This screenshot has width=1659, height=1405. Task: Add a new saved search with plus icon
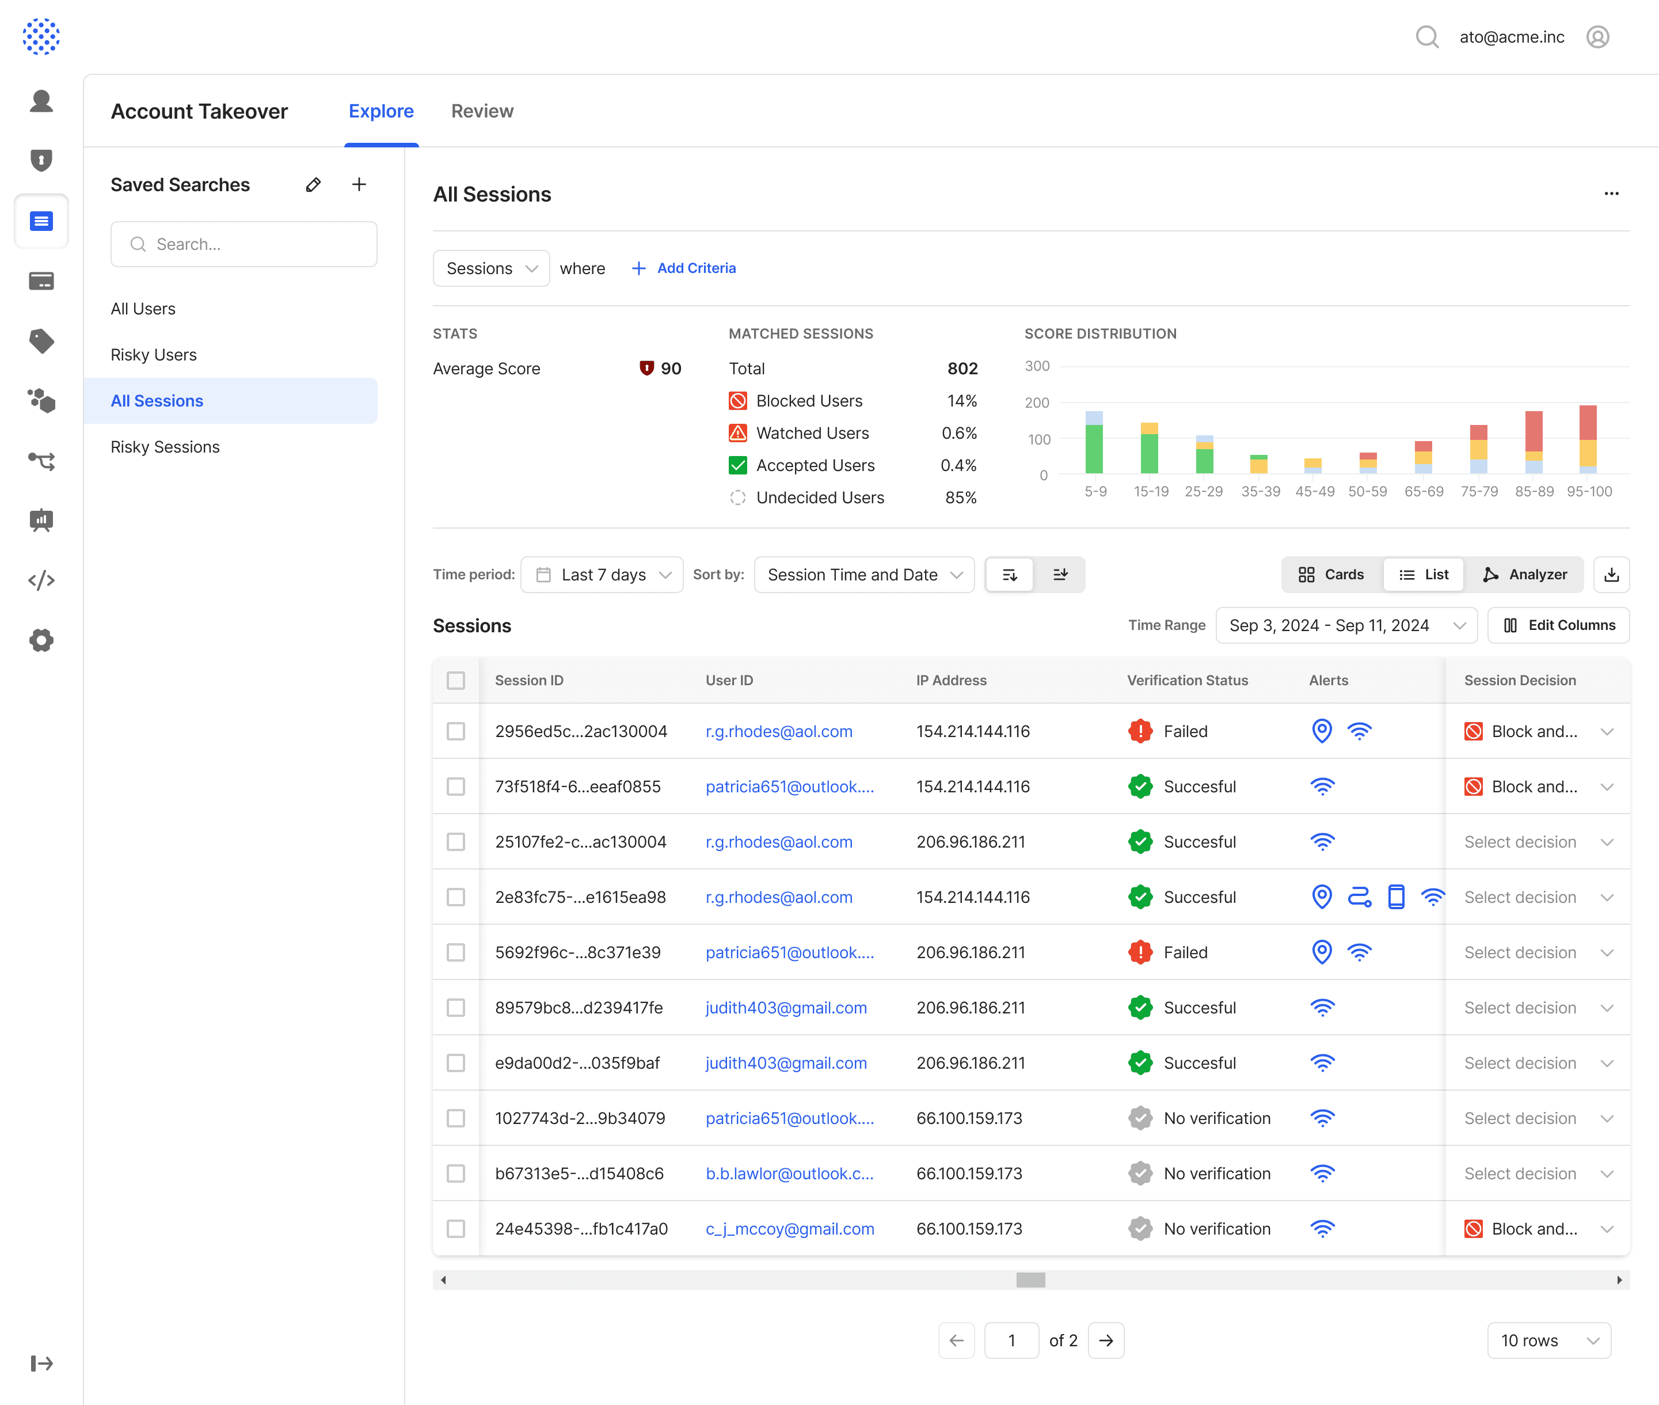(359, 185)
